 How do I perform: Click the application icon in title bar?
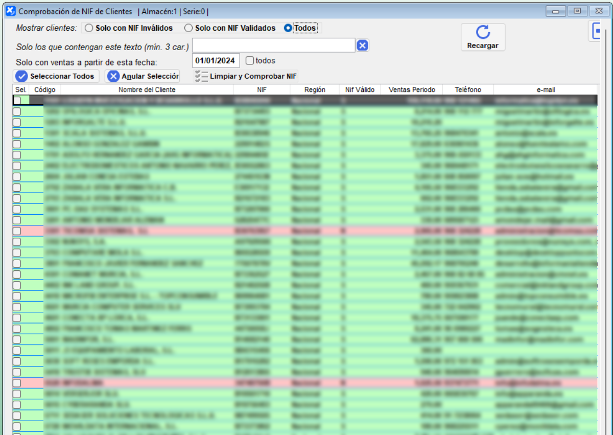pos(10,11)
